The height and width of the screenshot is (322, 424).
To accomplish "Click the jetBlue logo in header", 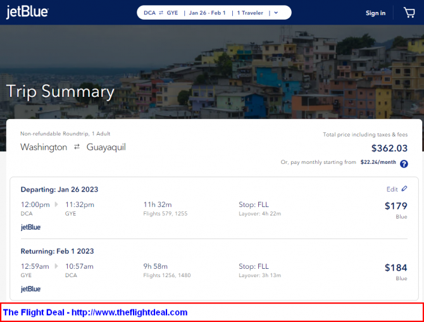I will tap(27, 12).
